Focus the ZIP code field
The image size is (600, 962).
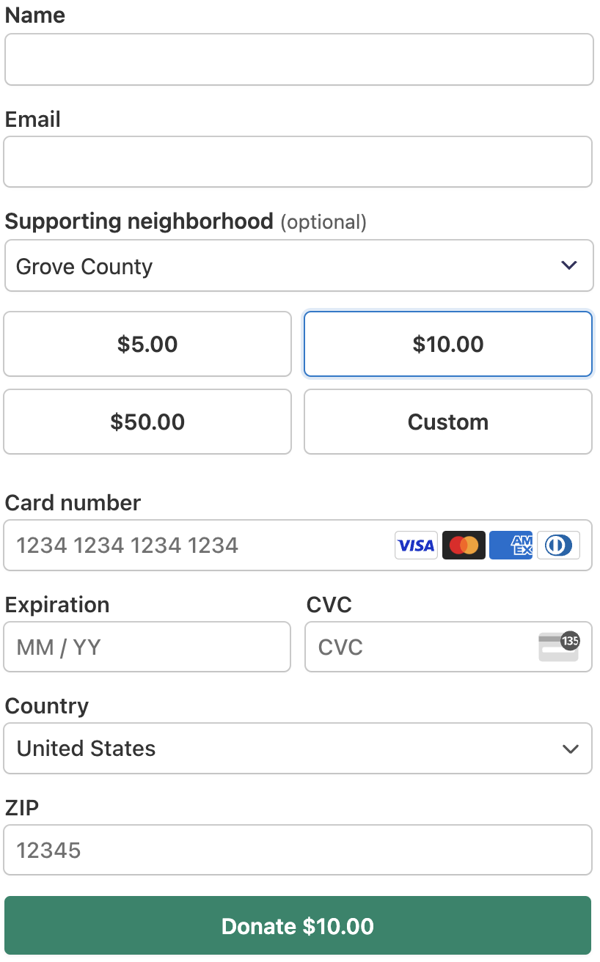(x=298, y=851)
